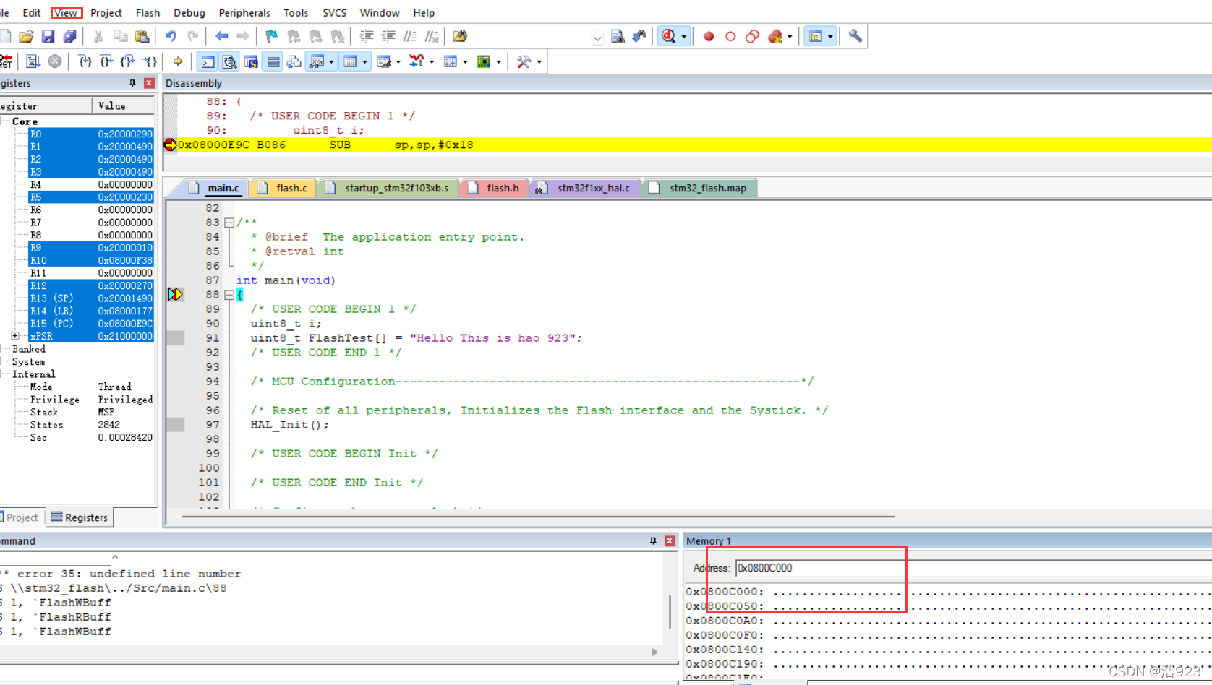Switch to the Registers panel tab

point(80,517)
